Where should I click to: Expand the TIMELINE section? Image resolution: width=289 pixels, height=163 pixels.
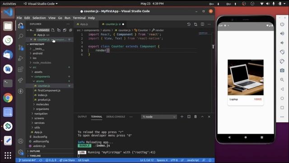click(x=35, y=156)
